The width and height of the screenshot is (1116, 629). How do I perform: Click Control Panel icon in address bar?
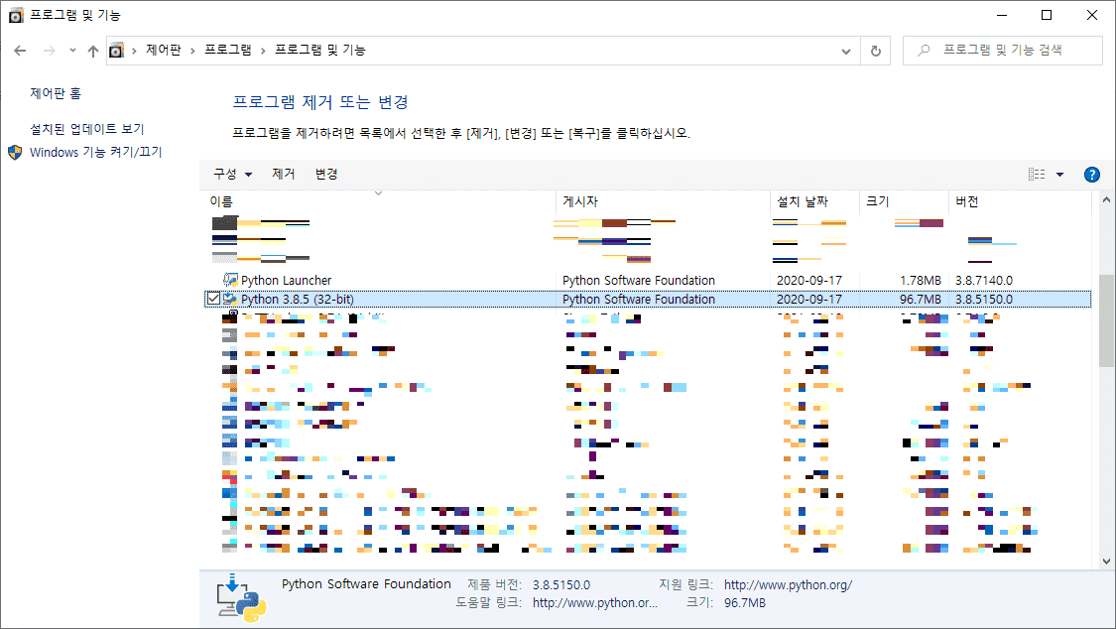117,51
